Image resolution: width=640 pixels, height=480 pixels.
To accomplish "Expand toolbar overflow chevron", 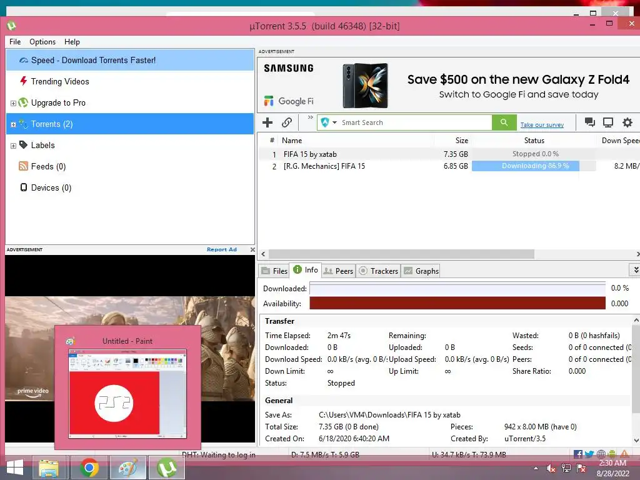I will (310, 117).
